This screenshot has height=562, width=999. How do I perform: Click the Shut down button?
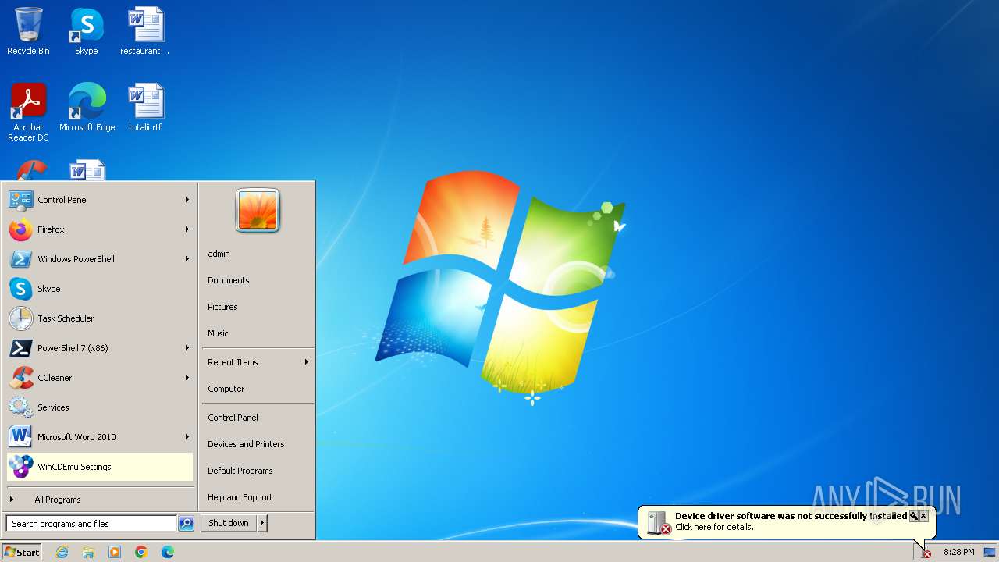[229, 523]
